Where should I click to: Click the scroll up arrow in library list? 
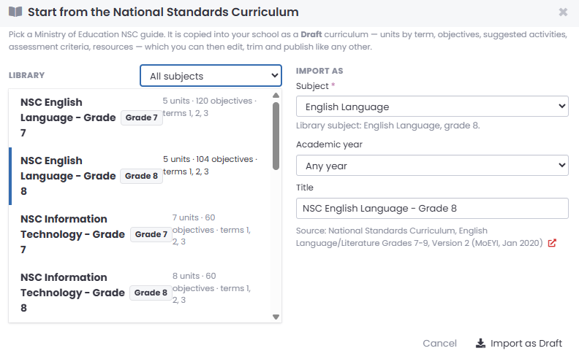(276, 96)
